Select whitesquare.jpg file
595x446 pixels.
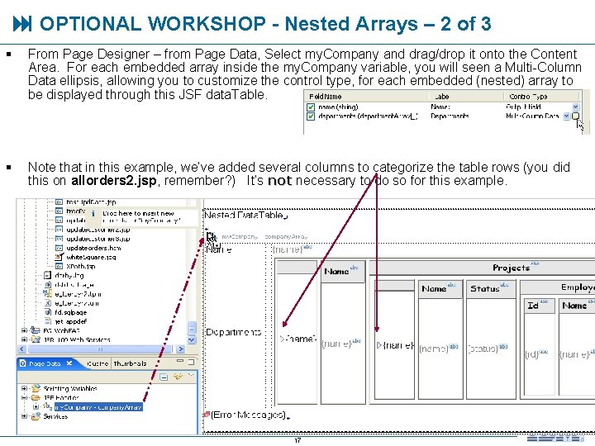[91, 257]
